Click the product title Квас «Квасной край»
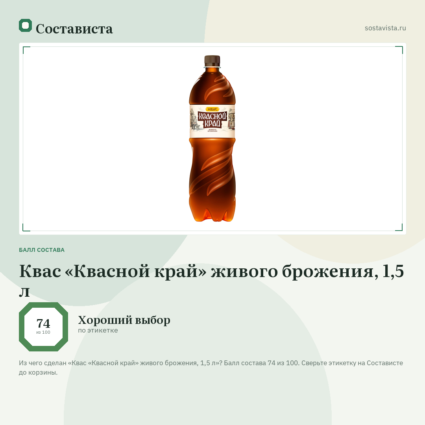 click(211, 281)
